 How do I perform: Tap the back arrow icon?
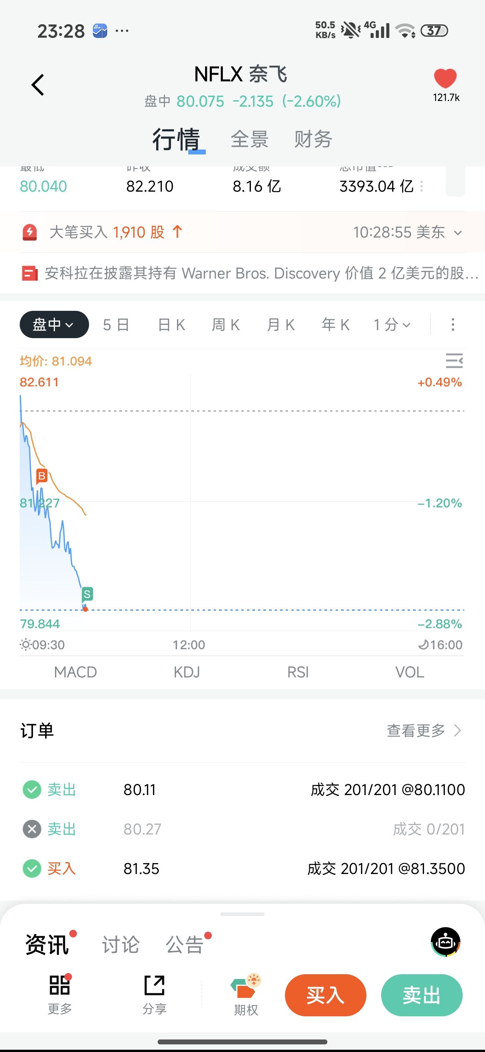coord(38,85)
